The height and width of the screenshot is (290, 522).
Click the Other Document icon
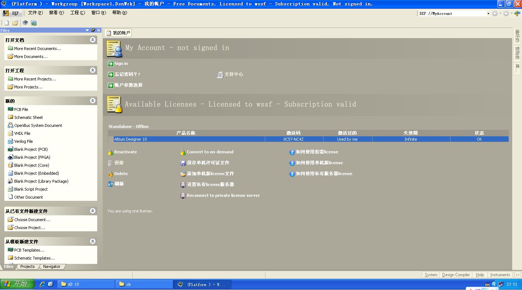pos(11,197)
